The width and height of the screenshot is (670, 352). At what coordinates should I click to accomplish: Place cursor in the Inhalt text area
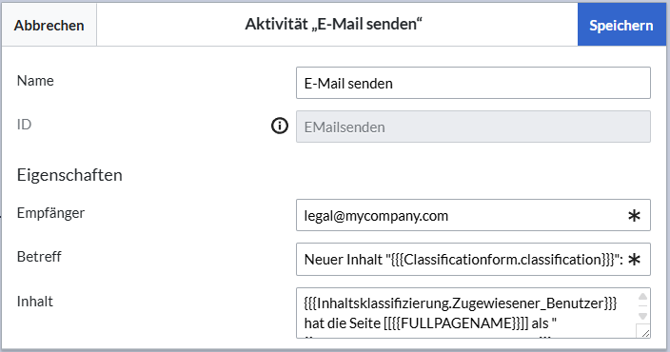pos(465,313)
